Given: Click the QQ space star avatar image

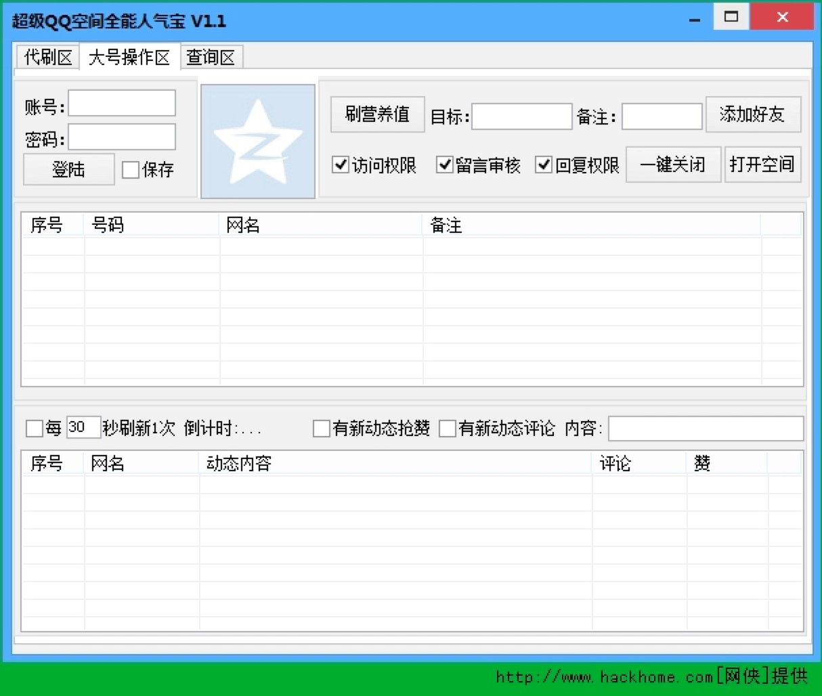Looking at the screenshot, I should 258,141.
